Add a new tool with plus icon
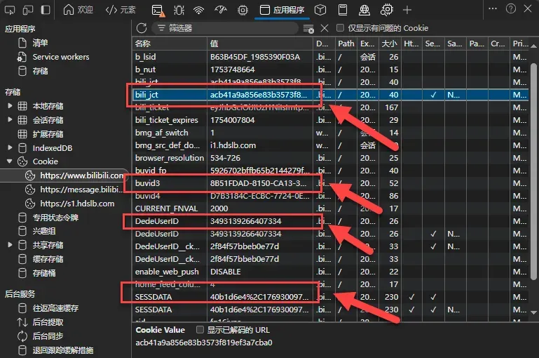The height and width of the screenshot is (358, 539). tap(407, 10)
